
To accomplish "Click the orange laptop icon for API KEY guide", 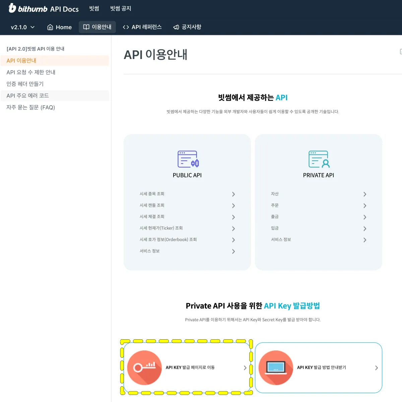I will coord(276,367).
